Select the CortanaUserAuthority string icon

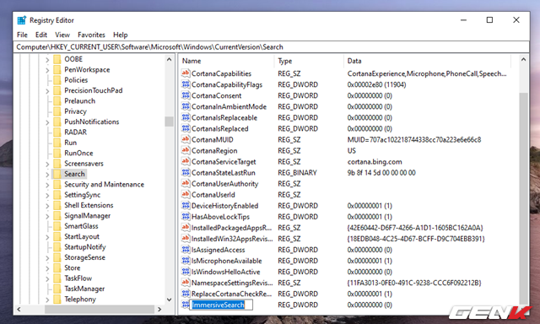click(186, 184)
